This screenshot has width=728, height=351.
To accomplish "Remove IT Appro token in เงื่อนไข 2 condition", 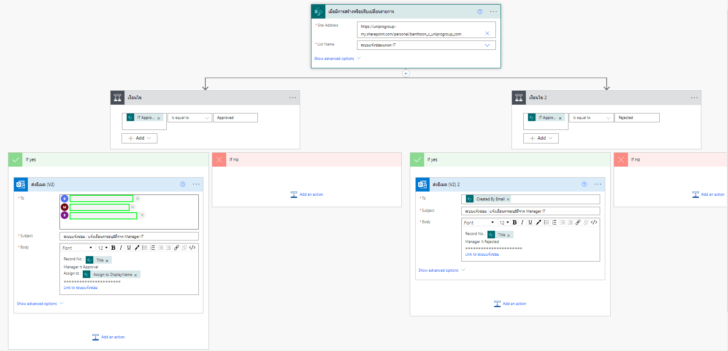I will [x=560, y=118].
